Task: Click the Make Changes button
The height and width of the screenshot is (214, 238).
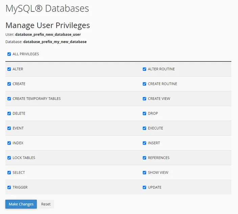Action: [x=21, y=204]
